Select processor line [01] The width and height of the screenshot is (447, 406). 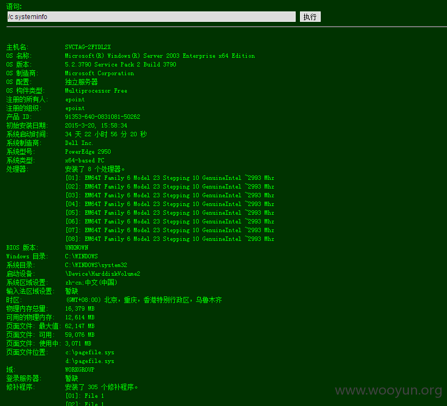(x=170, y=178)
